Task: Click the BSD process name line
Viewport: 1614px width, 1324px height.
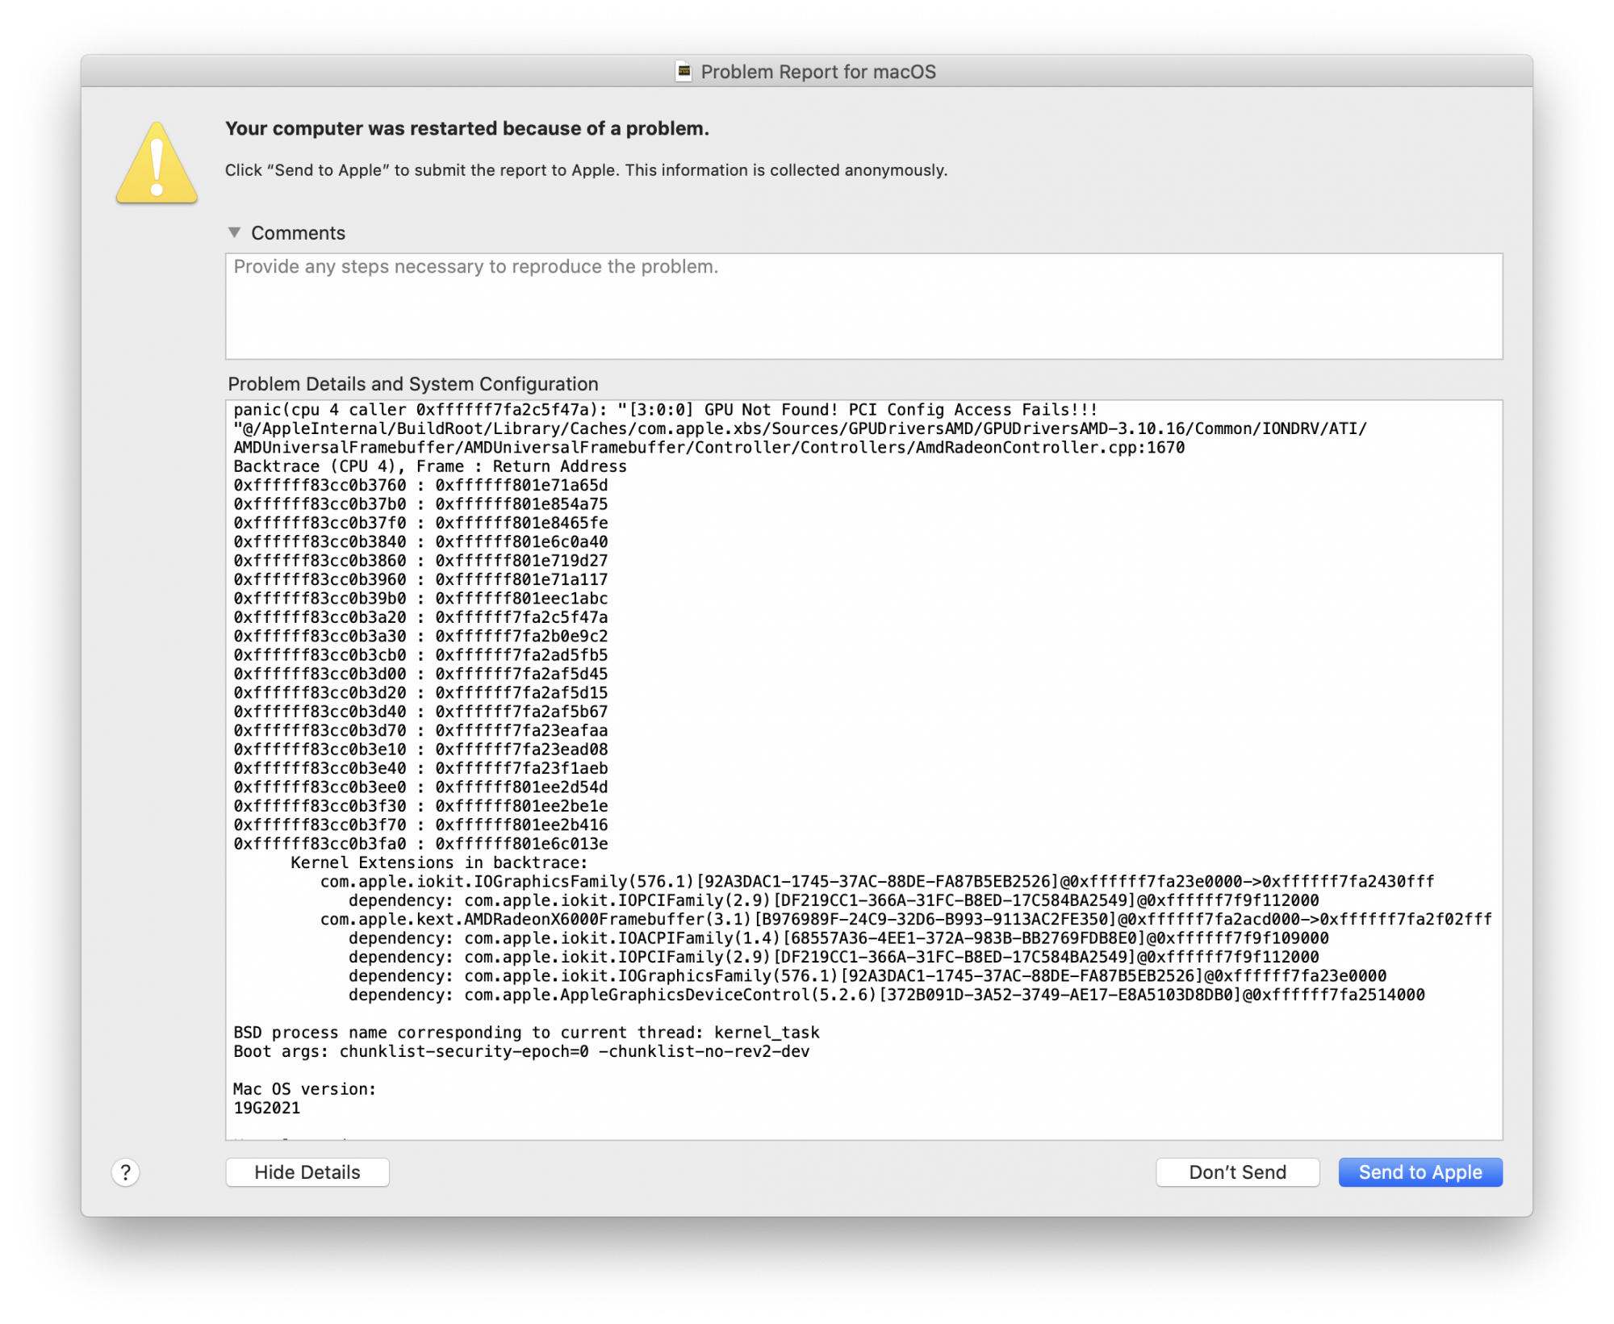Action: tap(526, 1033)
